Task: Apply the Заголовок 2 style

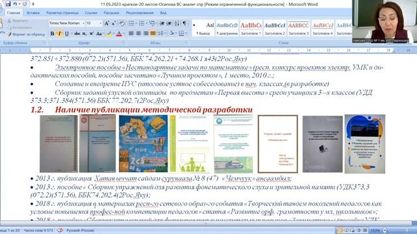Action: point(275,28)
